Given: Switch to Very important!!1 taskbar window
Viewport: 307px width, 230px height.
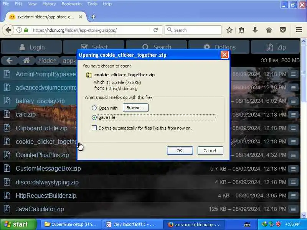Looking at the screenshot, I should [132, 224].
